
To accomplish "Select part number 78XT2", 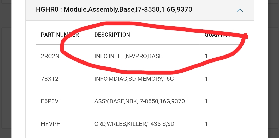I will coord(50,79).
